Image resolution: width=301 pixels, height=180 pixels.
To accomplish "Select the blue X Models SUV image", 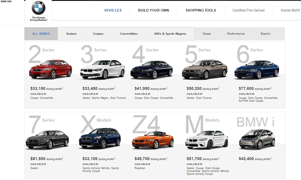I will (x=100, y=138).
